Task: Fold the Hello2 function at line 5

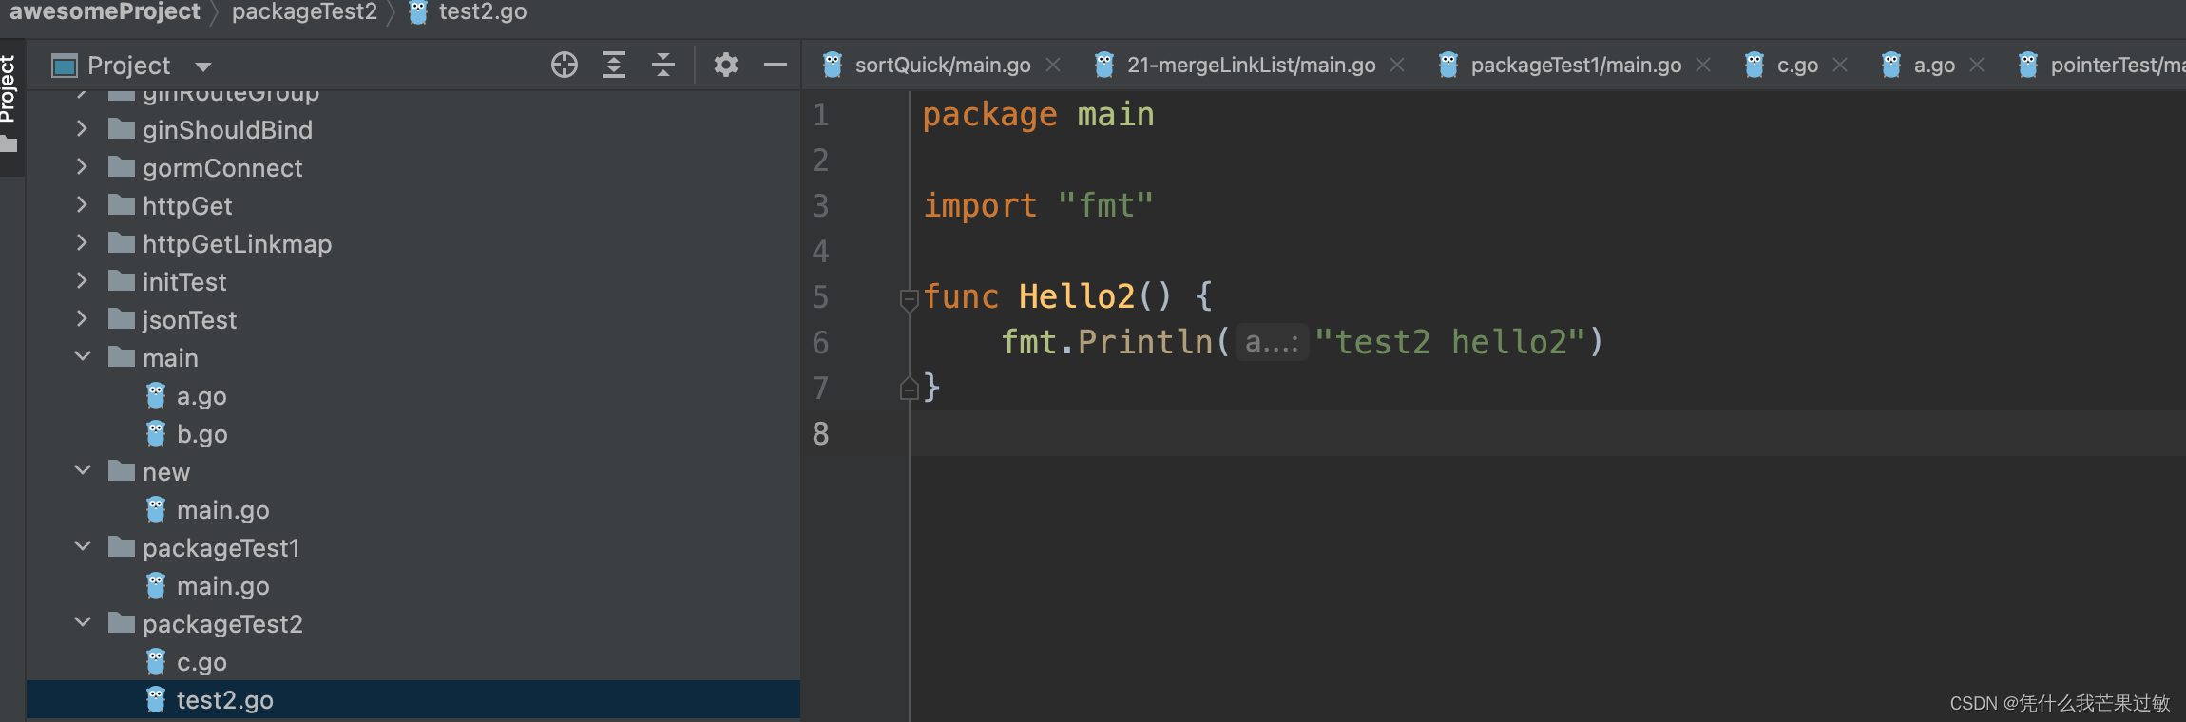Action: [x=909, y=299]
